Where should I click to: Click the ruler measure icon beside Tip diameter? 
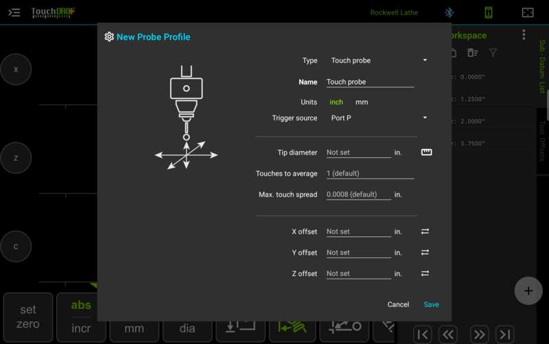[x=426, y=152]
